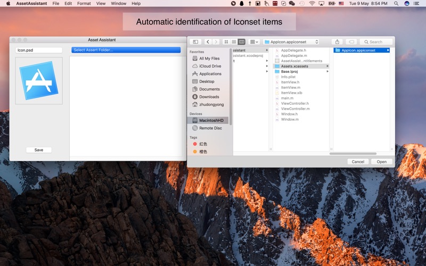The height and width of the screenshot is (266, 426).
Task: Click the Open button
Action: (381, 161)
